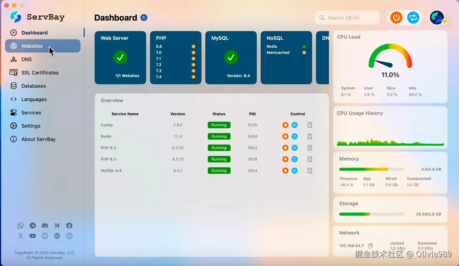Click the PHP 5.6 status indicator
The width and height of the screenshot is (459, 266).
coord(193,46)
